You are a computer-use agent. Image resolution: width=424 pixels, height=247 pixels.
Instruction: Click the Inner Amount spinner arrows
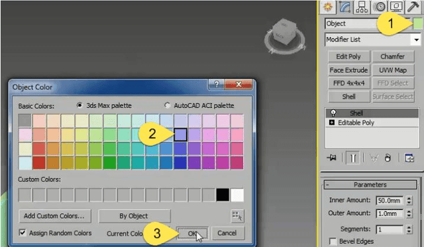coord(409,201)
